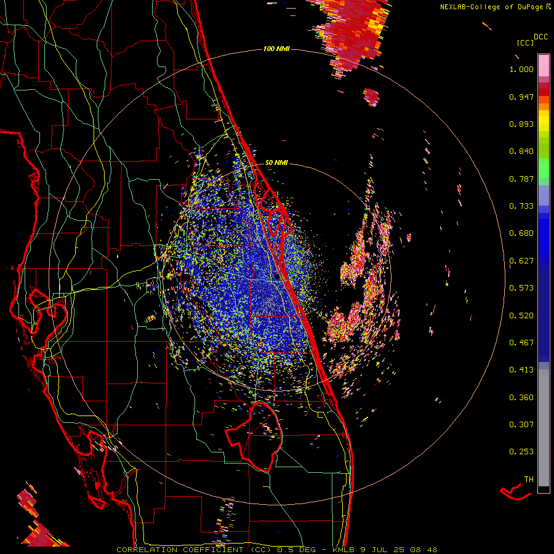Viewport: 554px width, 554px height.
Task: Click the 0.520 value on the color scale
Action: (x=521, y=316)
